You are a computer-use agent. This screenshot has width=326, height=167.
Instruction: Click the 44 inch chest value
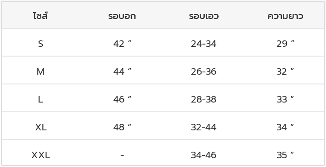tap(122, 71)
